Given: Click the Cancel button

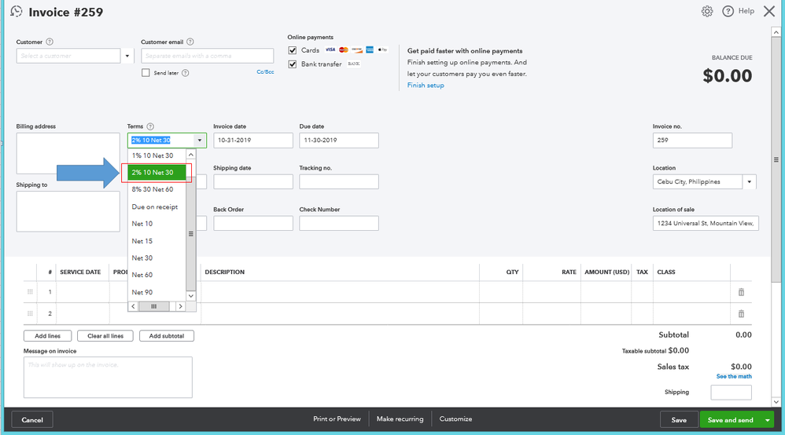Looking at the screenshot, I should 32,420.
